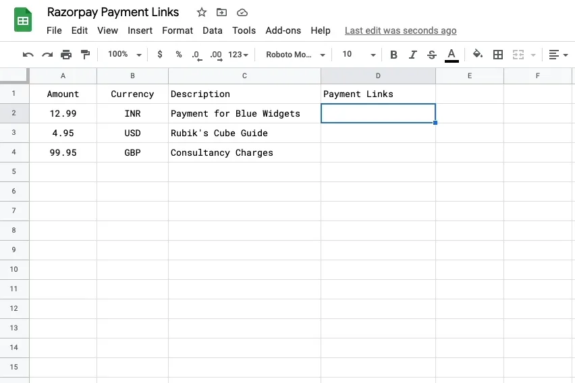Click the 'Last edit was seconds ago' link
The height and width of the screenshot is (383, 575).
pos(400,30)
